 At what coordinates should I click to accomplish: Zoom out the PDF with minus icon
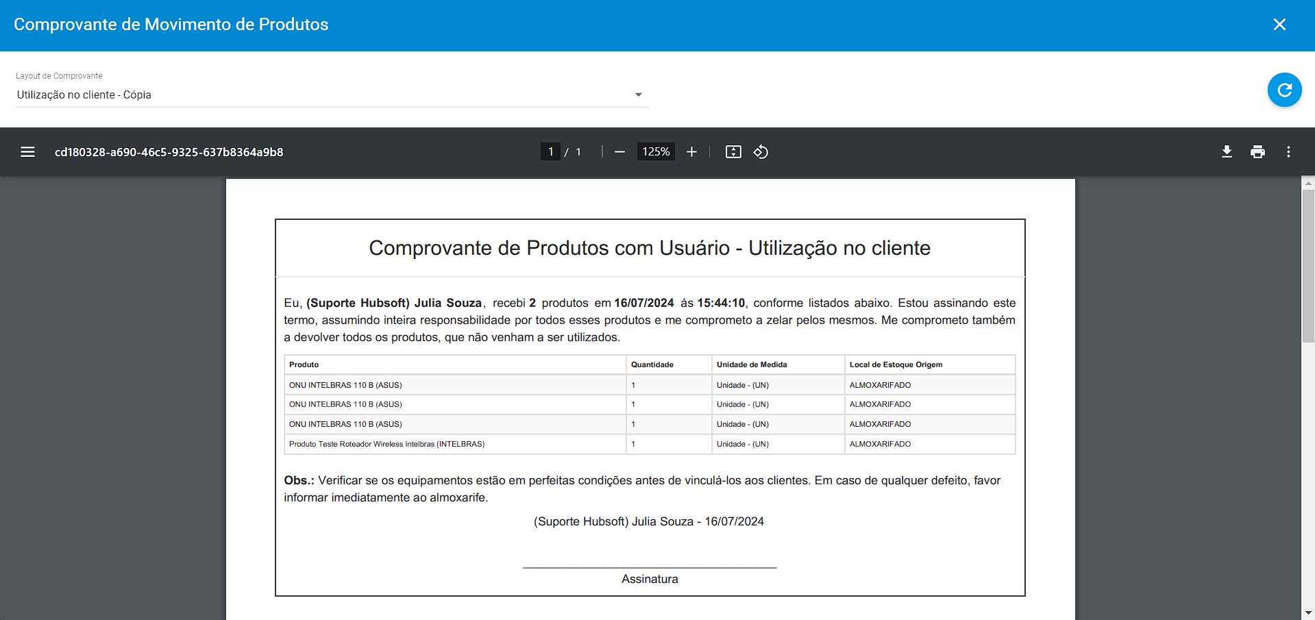(619, 152)
